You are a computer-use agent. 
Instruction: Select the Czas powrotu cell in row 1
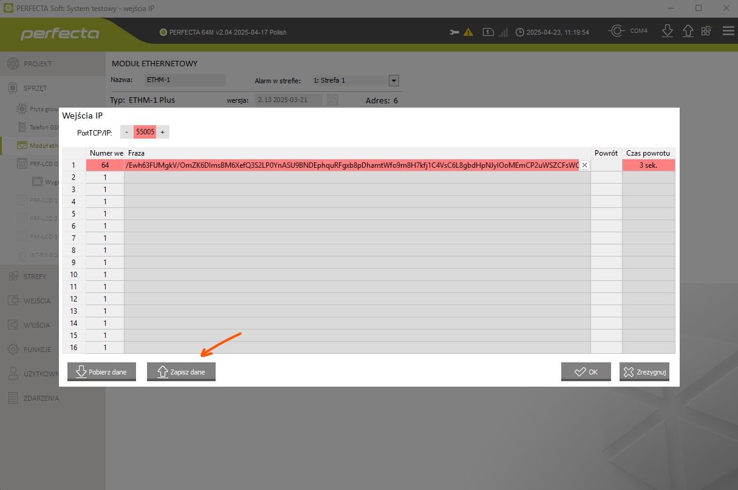[648, 165]
